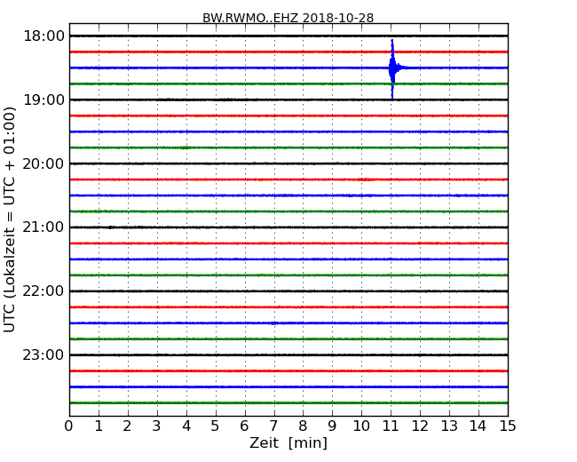Viewport: 577px width, 462px height.
Task: Click x-axis tick label 1
Action: (99, 426)
